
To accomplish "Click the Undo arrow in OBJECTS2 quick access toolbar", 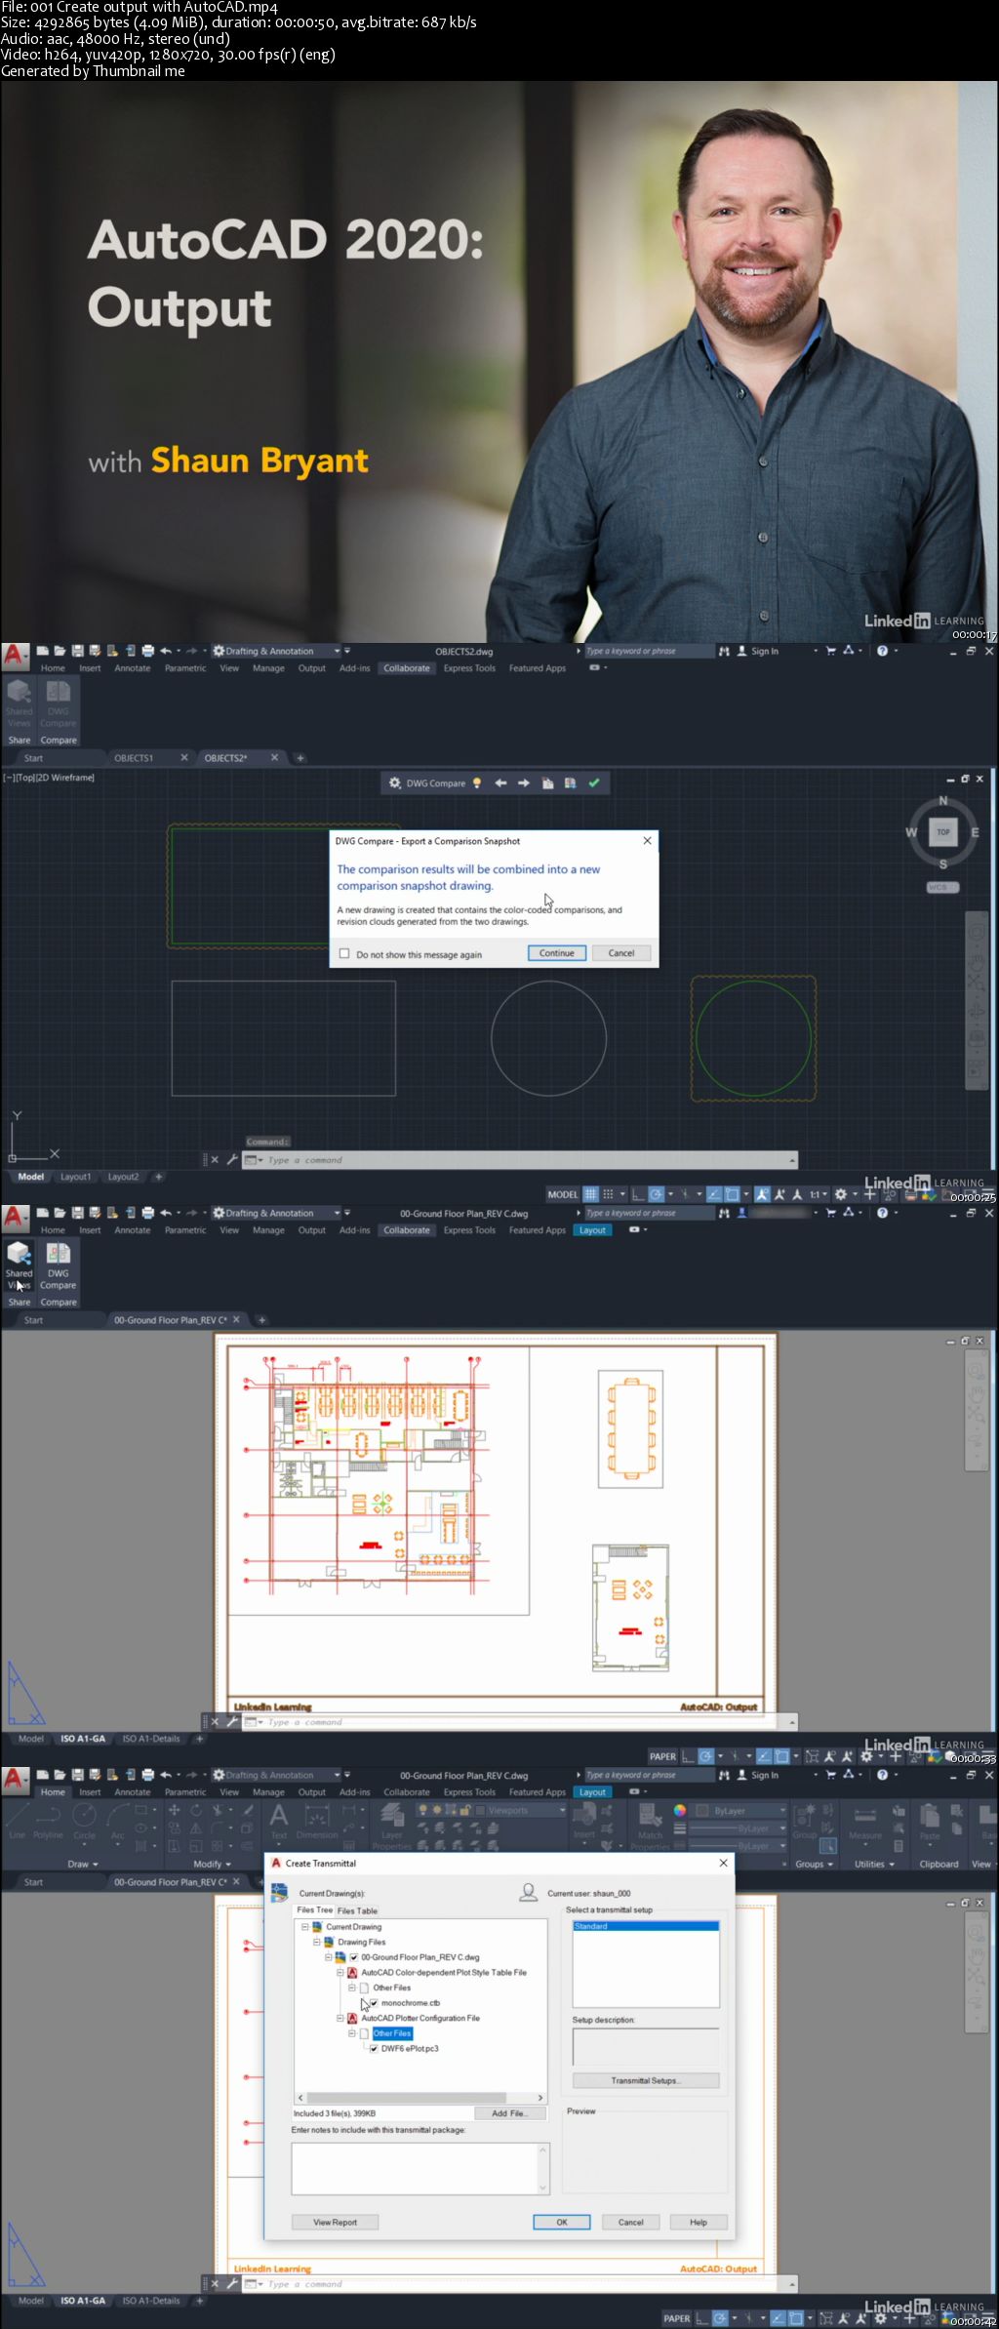I will click(166, 651).
